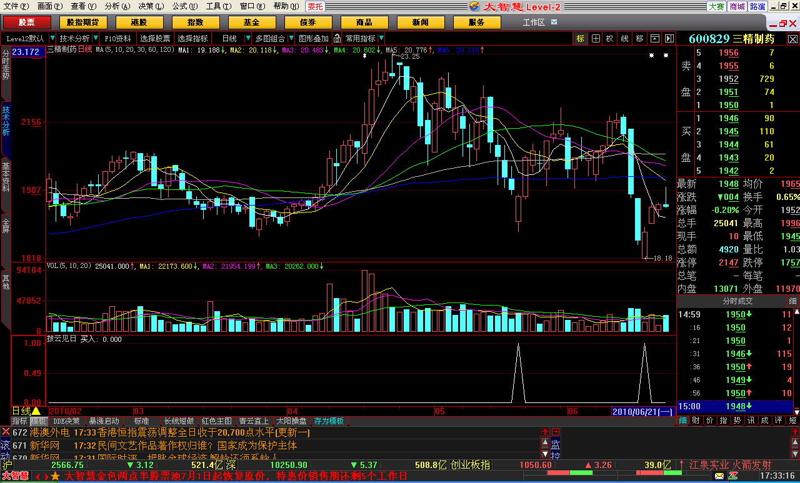Click the mail envelope icon in status bar
Screen dimensions: 800x483
point(719,477)
